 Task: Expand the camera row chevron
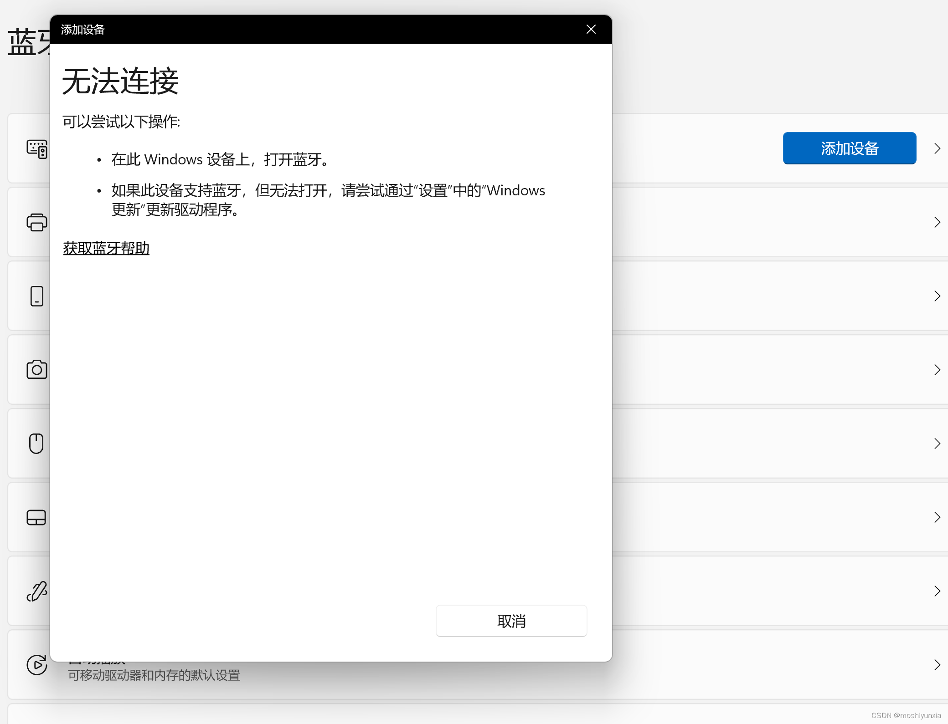pyautogui.click(x=937, y=370)
